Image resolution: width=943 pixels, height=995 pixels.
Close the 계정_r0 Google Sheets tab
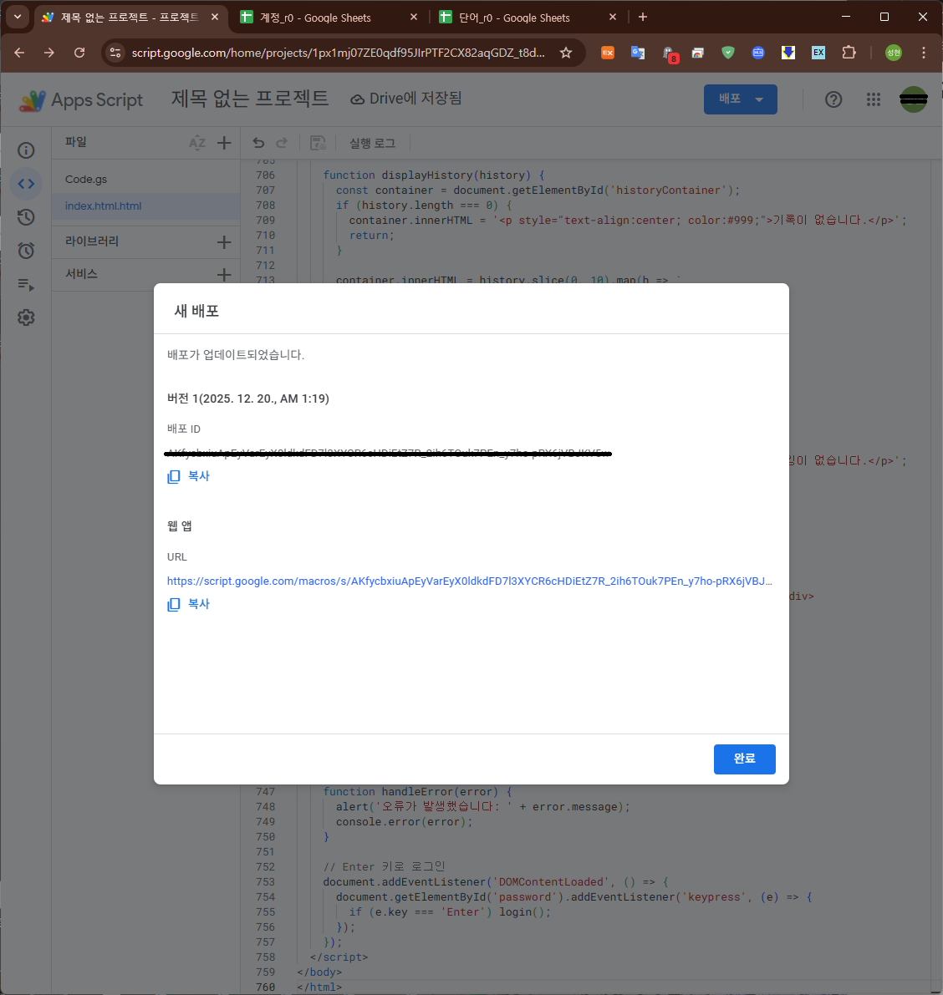(x=413, y=18)
